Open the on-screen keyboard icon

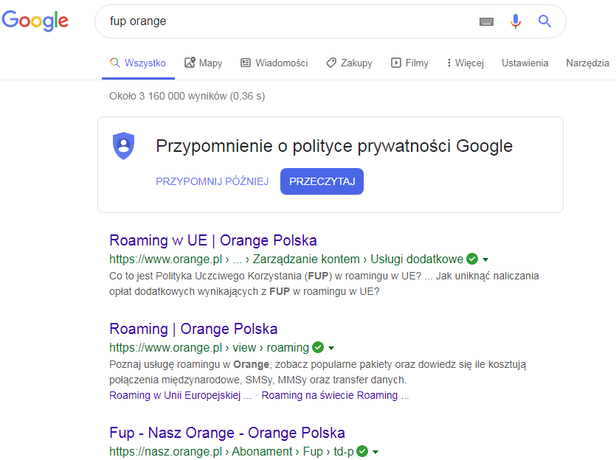point(486,21)
